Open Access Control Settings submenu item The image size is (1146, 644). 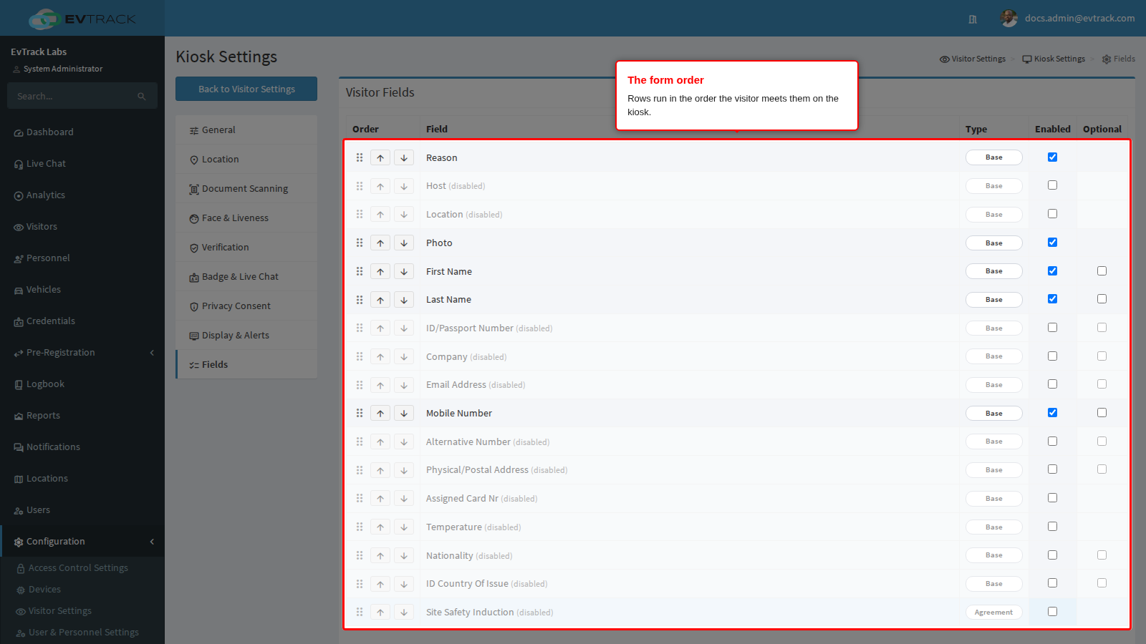(78, 568)
